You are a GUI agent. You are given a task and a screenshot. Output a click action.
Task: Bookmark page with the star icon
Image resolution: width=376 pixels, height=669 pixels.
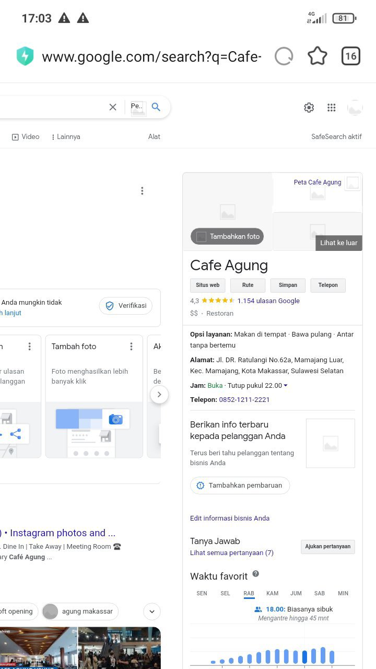pyautogui.click(x=318, y=56)
